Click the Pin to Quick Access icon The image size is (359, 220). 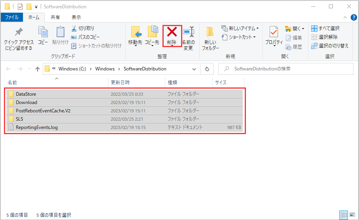tap(18, 32)
